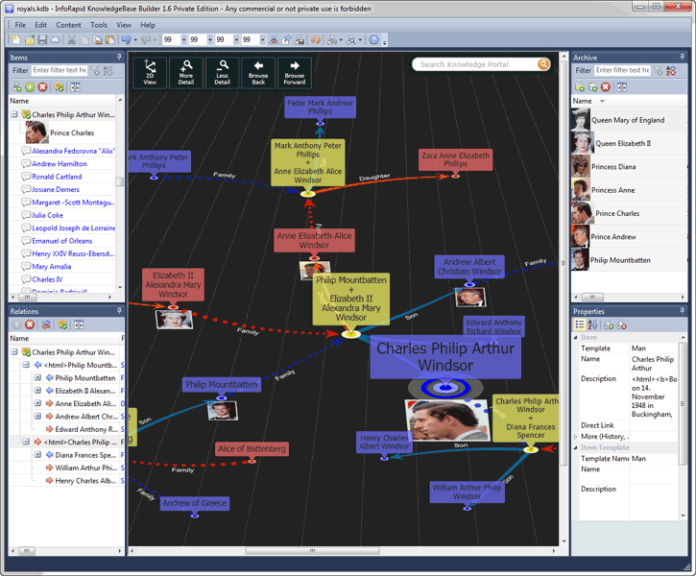Open the View menu
The width and height of the screenshot is (696, 576).
click(x=124, y=25)
